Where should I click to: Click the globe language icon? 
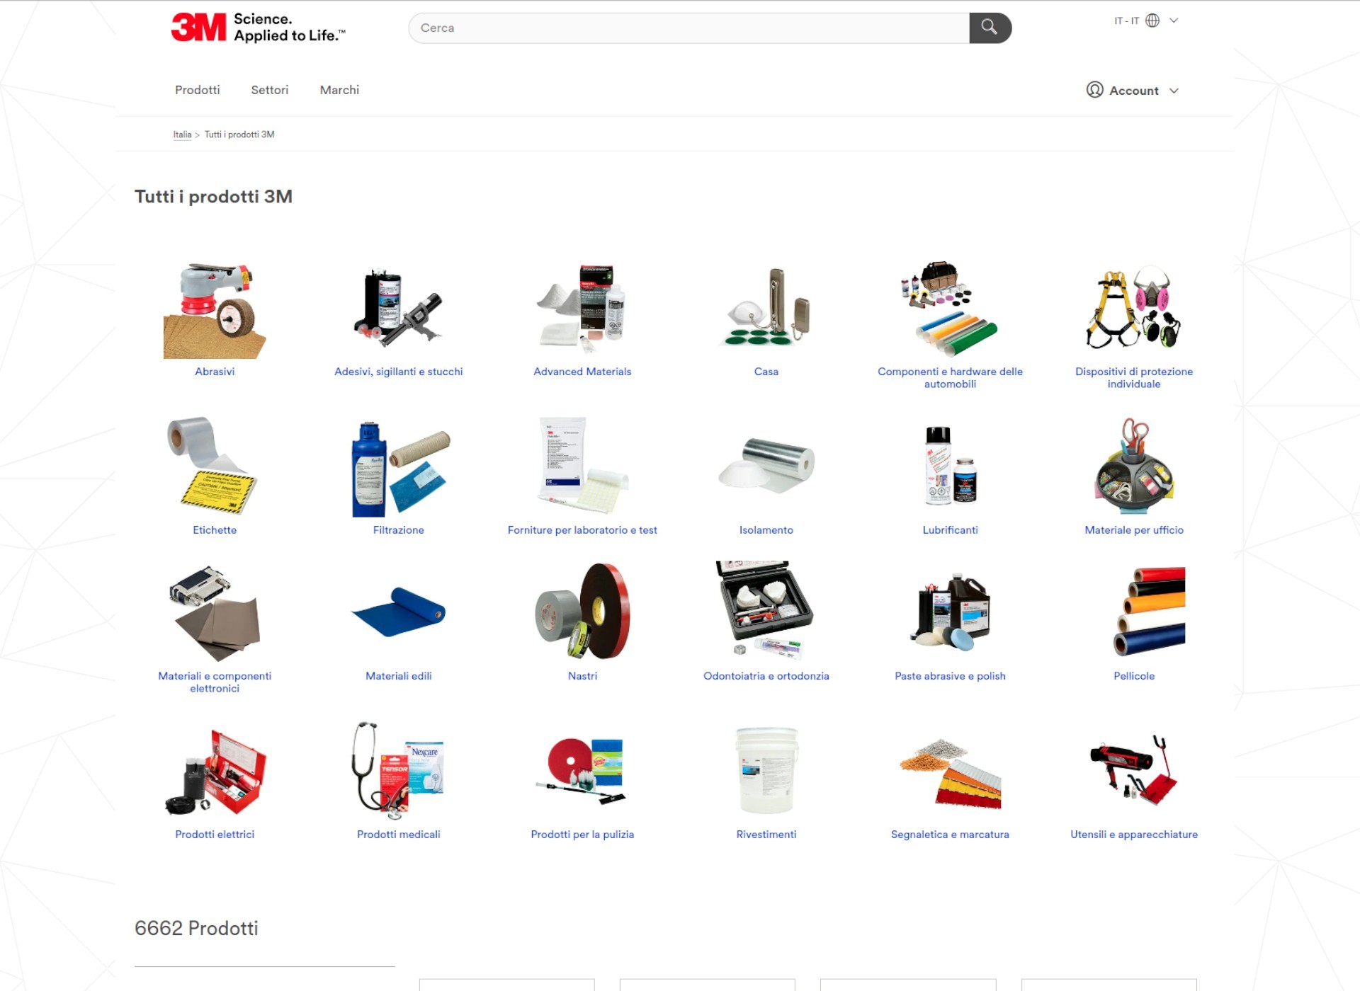1152,21
